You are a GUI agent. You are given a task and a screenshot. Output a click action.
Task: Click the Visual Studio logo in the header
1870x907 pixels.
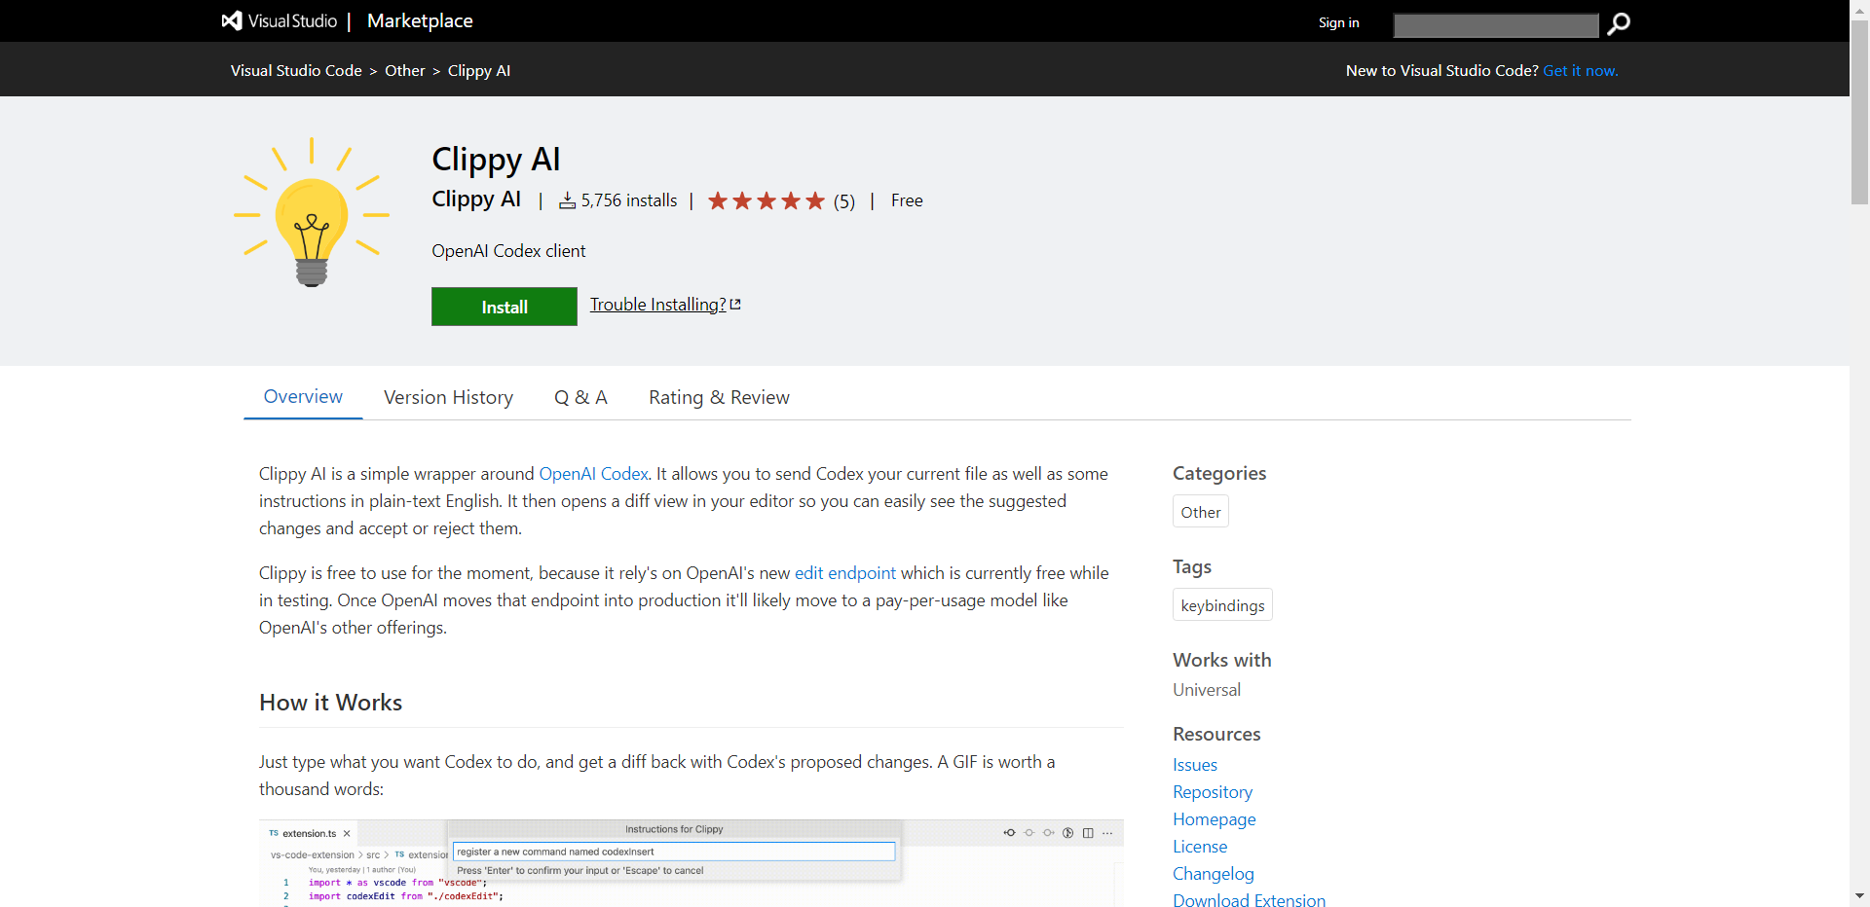(x=230, y=20)
